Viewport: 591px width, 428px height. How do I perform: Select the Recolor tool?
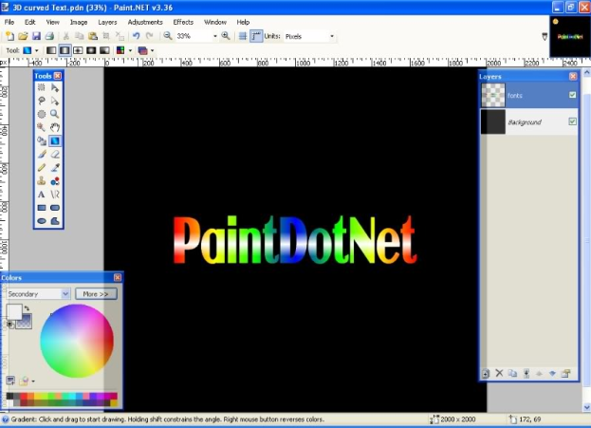click(55, 181)
